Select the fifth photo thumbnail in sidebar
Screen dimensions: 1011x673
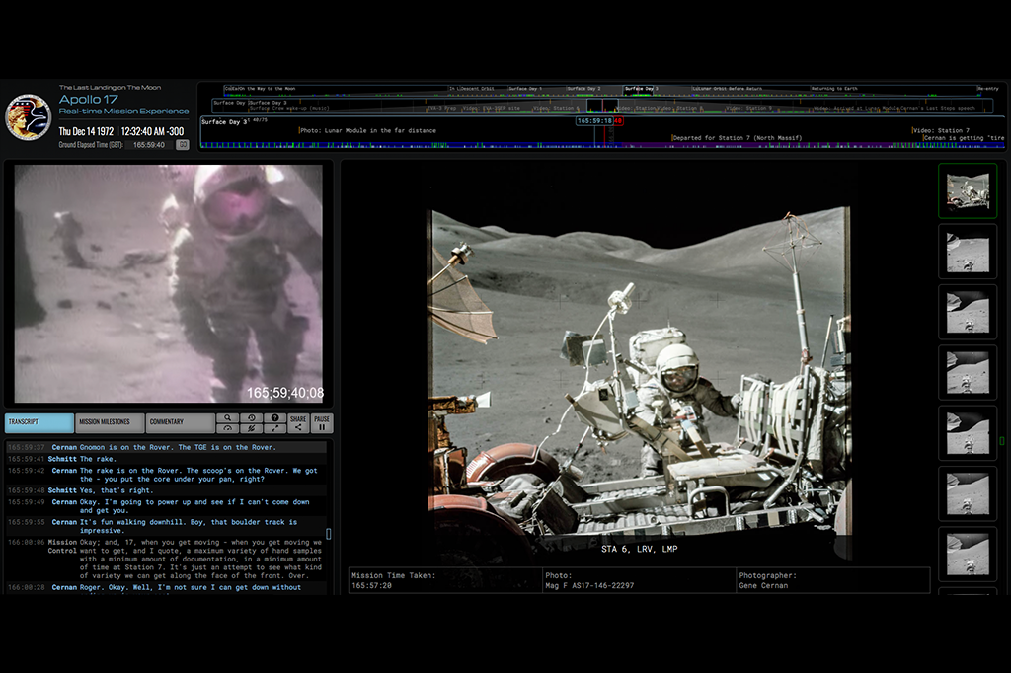(x=968, y=433)
